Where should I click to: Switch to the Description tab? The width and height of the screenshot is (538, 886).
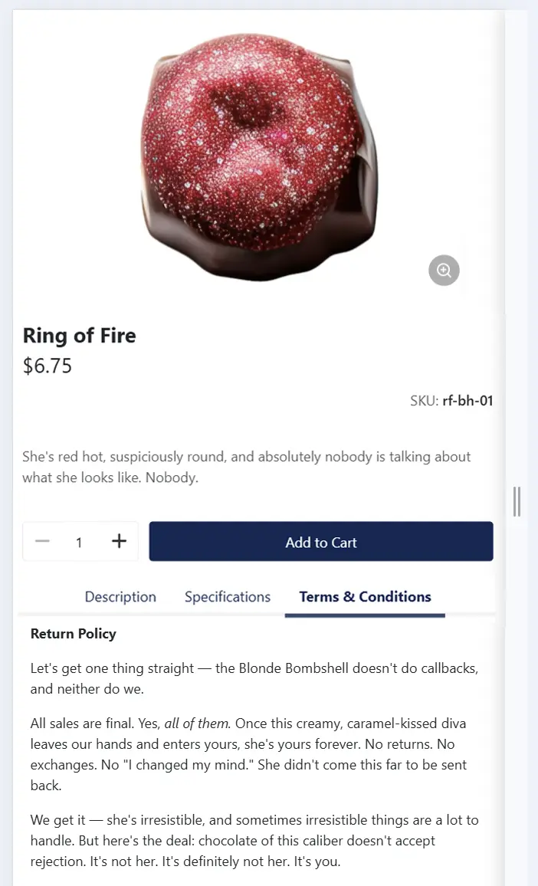(x=120, y=597)
